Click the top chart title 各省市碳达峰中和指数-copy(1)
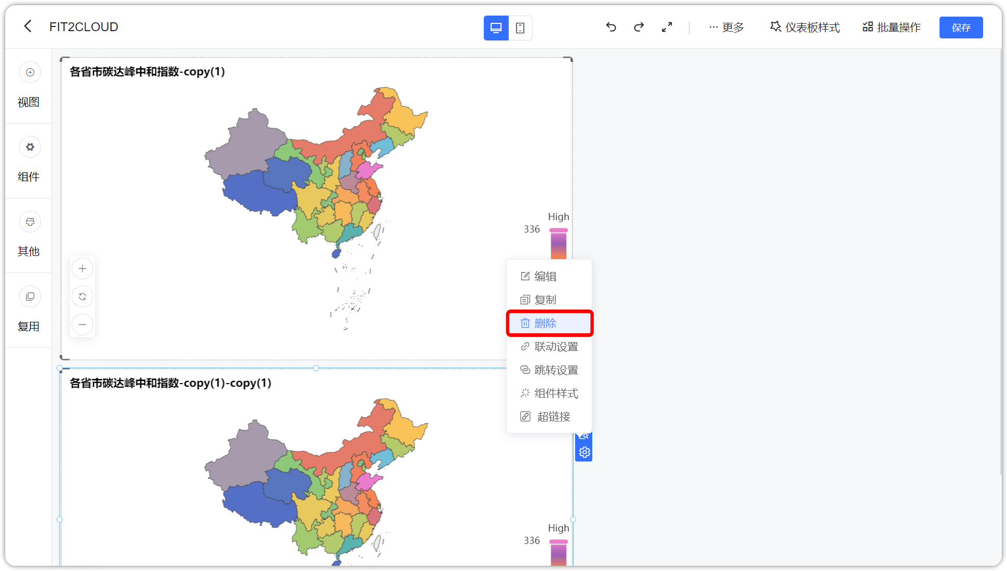The width and height of the screenshot is (1007, 571). coord(147,72)
